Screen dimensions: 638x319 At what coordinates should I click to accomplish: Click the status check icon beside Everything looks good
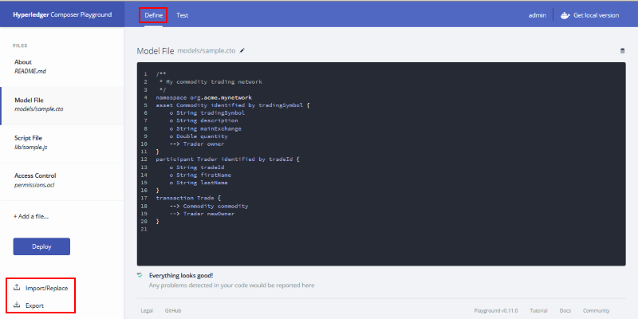point(140,275)
